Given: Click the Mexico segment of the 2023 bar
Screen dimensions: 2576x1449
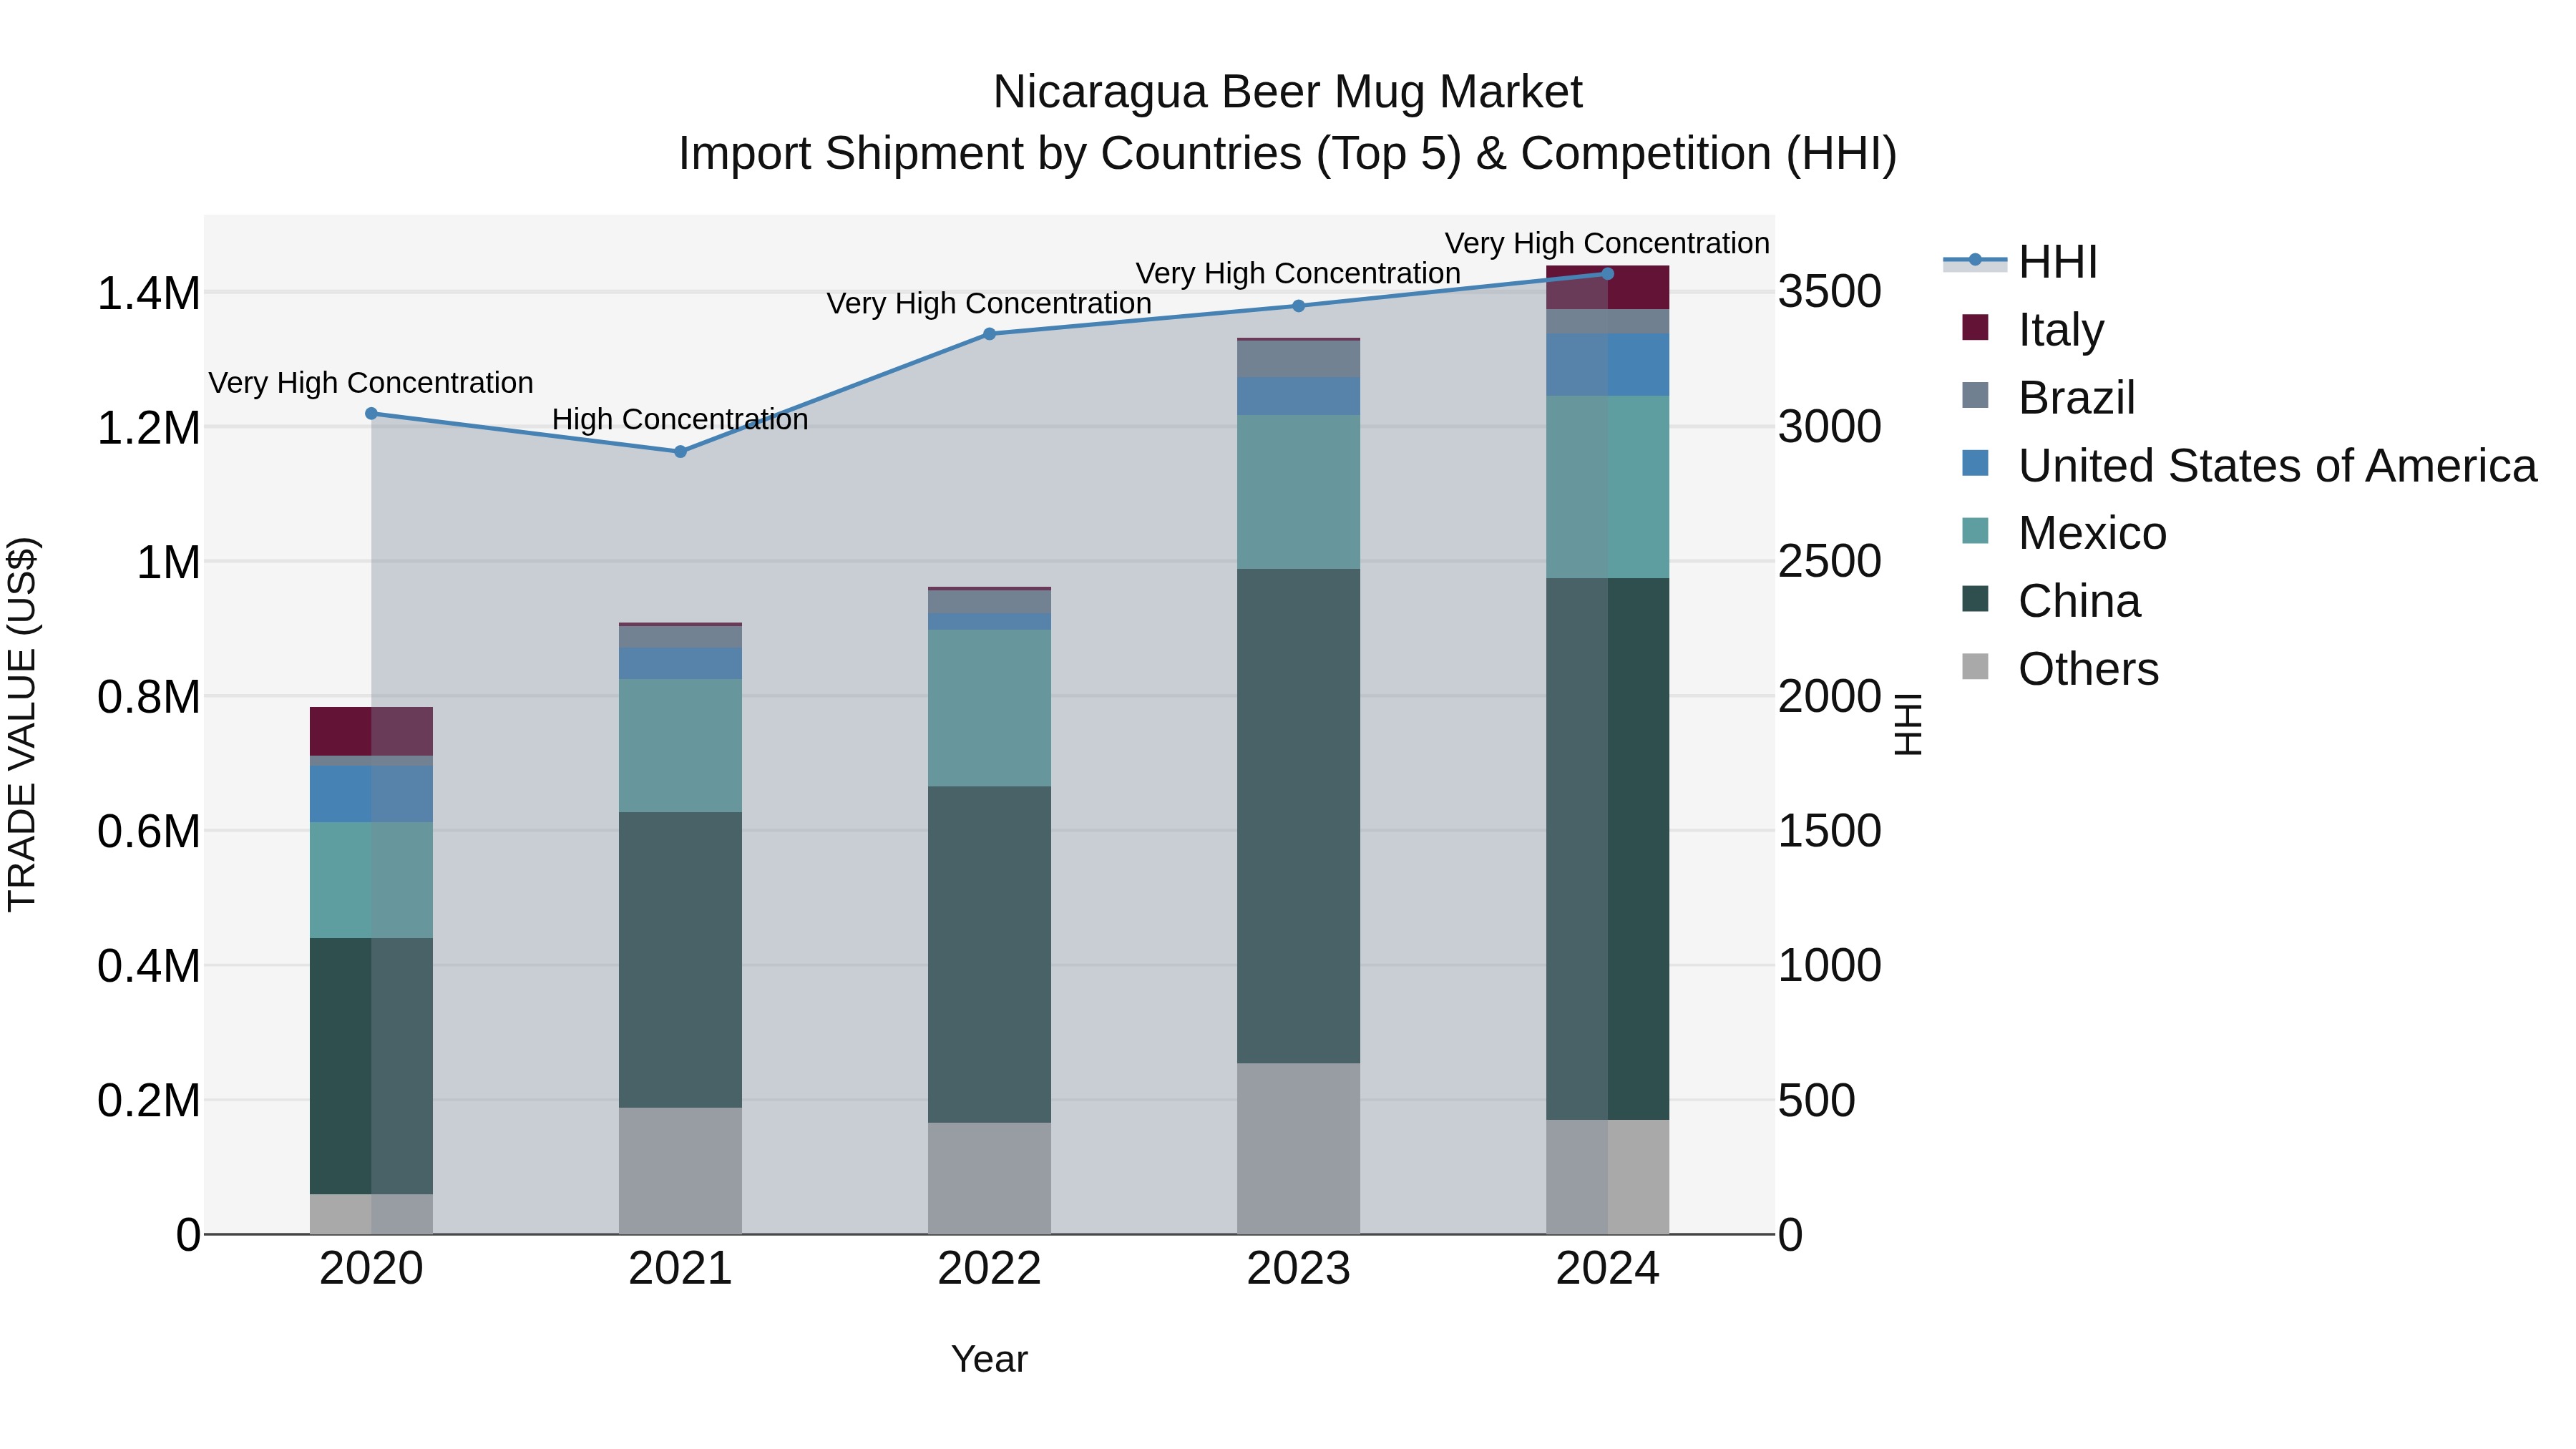Looking at the screenshot, I should click(1298, 492).
